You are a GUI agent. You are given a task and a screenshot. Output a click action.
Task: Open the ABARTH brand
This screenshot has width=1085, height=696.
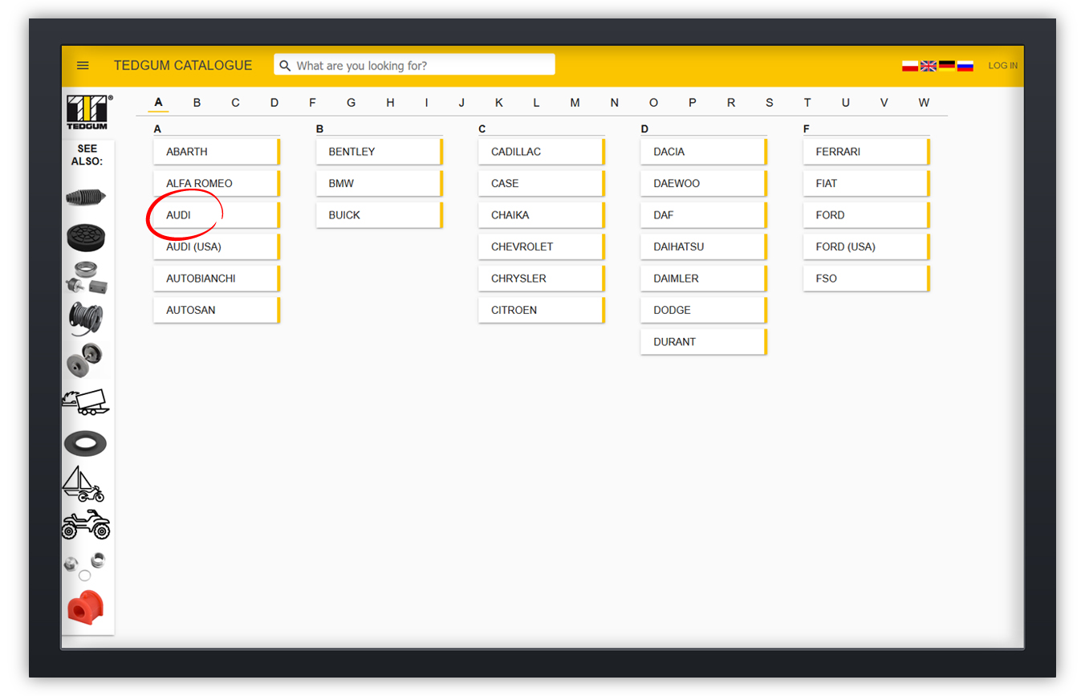coord(217,152)
